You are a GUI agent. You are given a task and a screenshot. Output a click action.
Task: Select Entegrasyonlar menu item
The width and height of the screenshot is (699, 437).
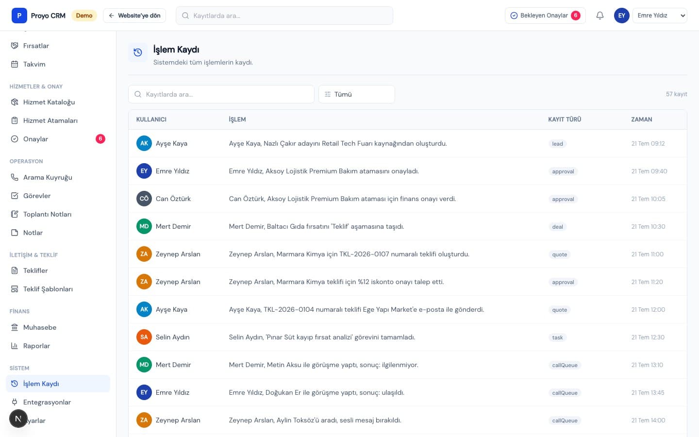point(58,402)
